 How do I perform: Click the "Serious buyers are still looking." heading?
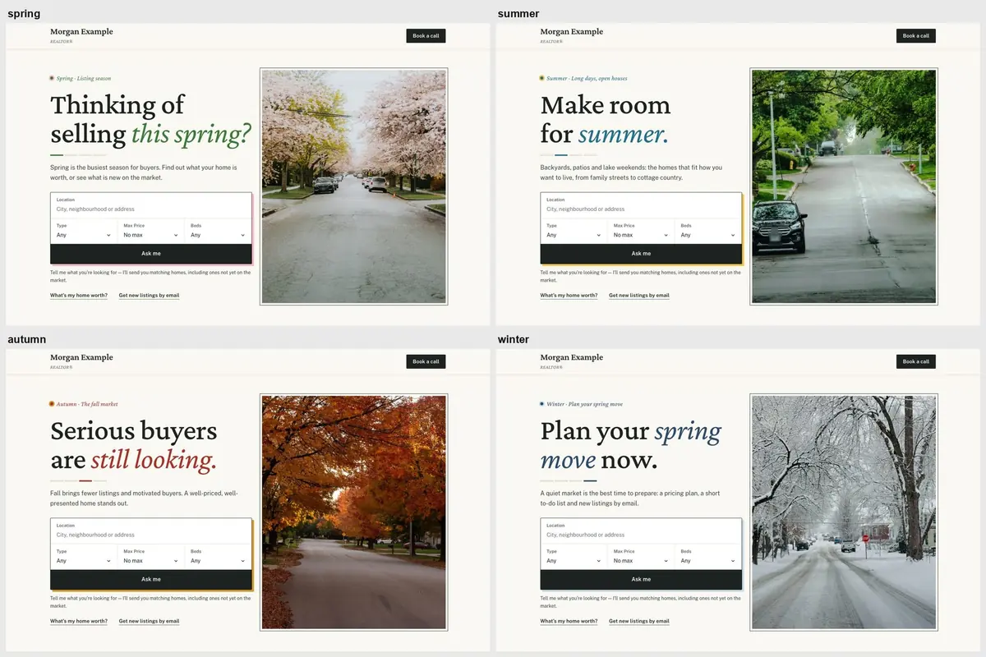[x=134, y=446]
